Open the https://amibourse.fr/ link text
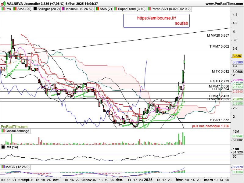 click(x=156, y=18)
